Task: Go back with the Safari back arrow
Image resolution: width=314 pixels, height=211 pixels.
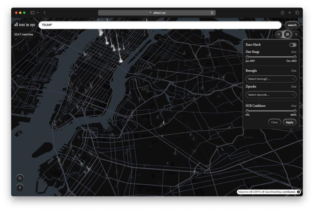Action: pos(45,13)
